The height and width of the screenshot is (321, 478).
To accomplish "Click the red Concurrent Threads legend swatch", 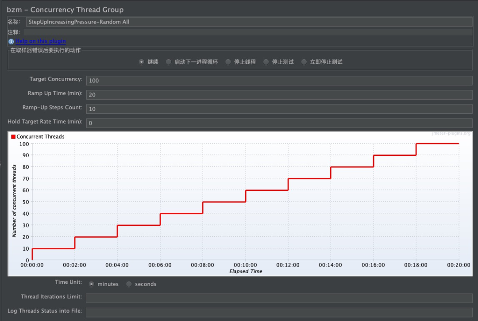I will [13, 137].
